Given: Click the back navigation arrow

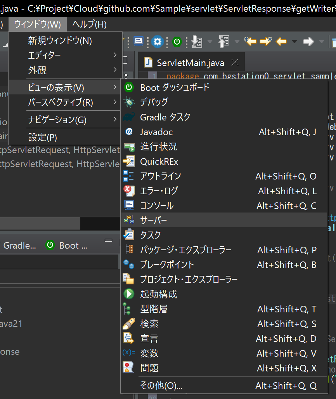Looking at the screenshot, I should click(x=281, y=42).
